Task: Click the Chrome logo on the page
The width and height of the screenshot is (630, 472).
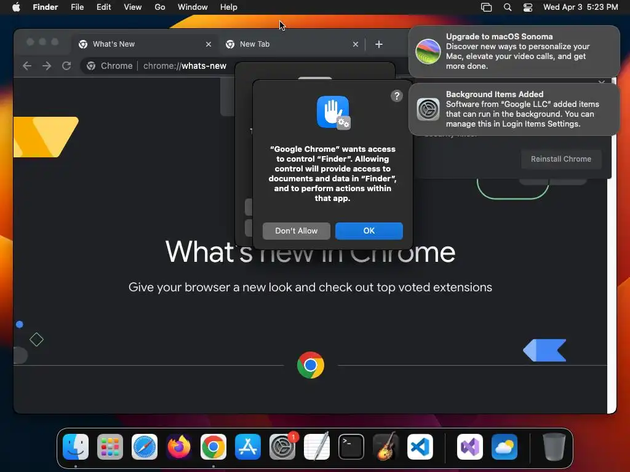Action: [311, 365]
